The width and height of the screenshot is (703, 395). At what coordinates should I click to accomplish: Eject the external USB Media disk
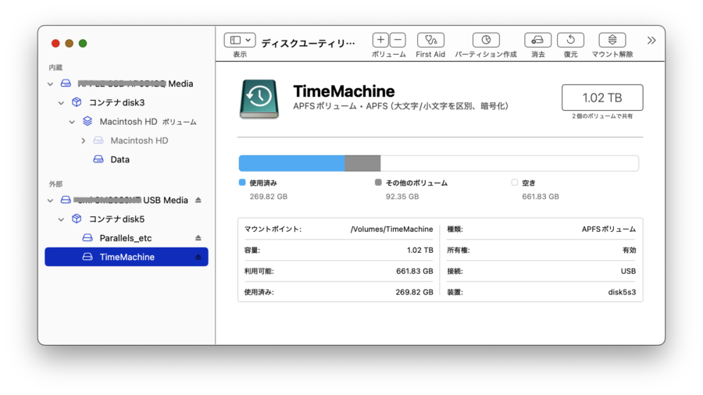tap(198, 201)
